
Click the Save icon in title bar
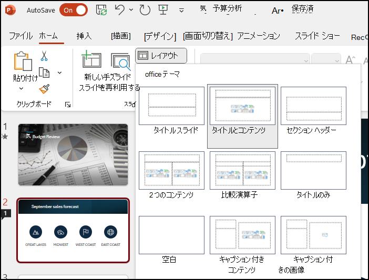(101, 10)
